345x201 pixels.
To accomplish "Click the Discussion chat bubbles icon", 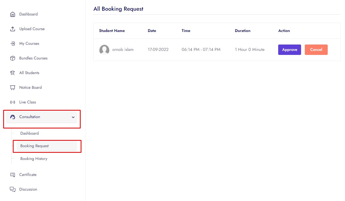I will 13,190.
